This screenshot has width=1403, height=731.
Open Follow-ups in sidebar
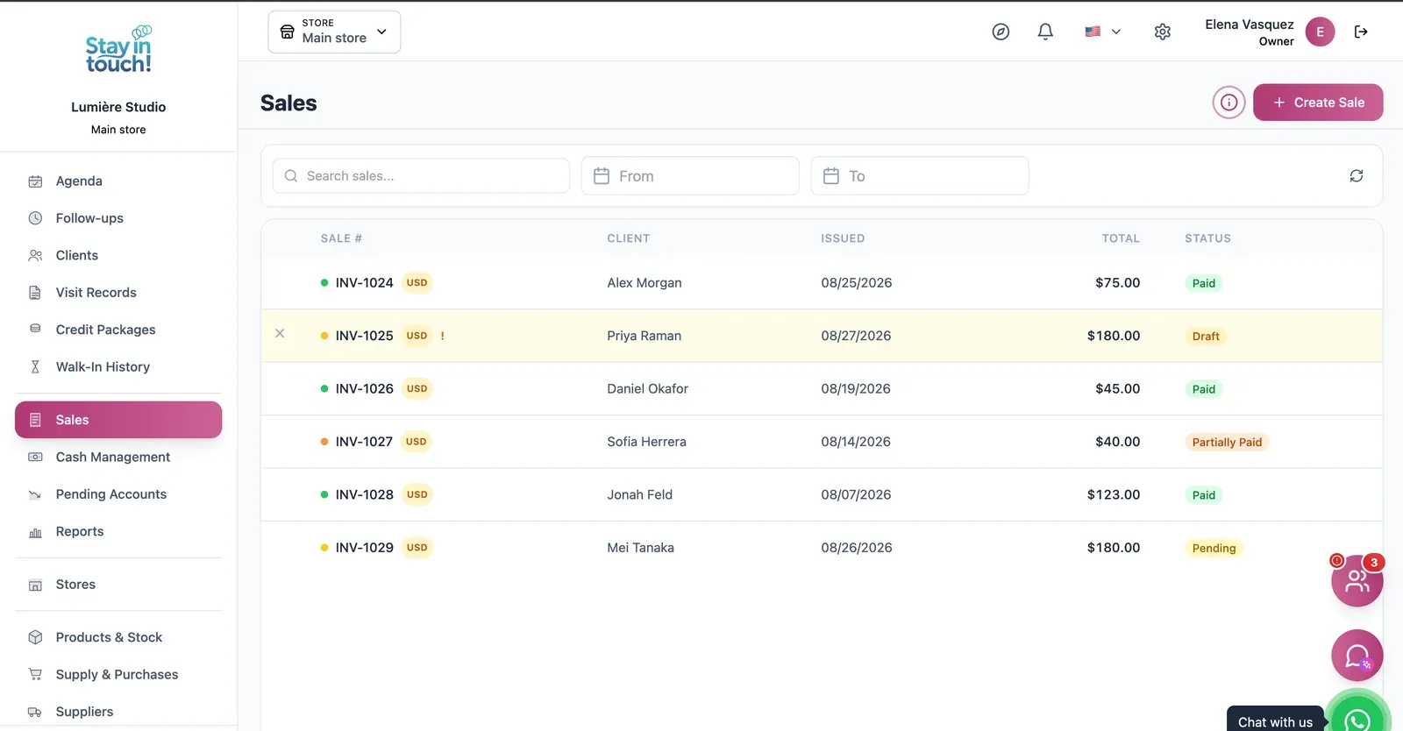click(x=118, y=218)
